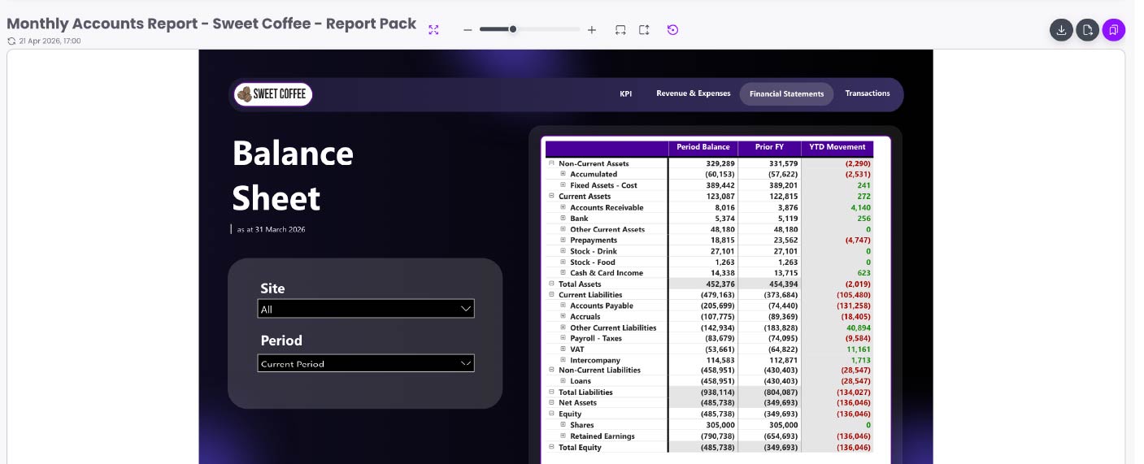Viewport: 1144px width, 464px height.
Task: Click the fit-to-width icon
Action: (x=644, y=30)
